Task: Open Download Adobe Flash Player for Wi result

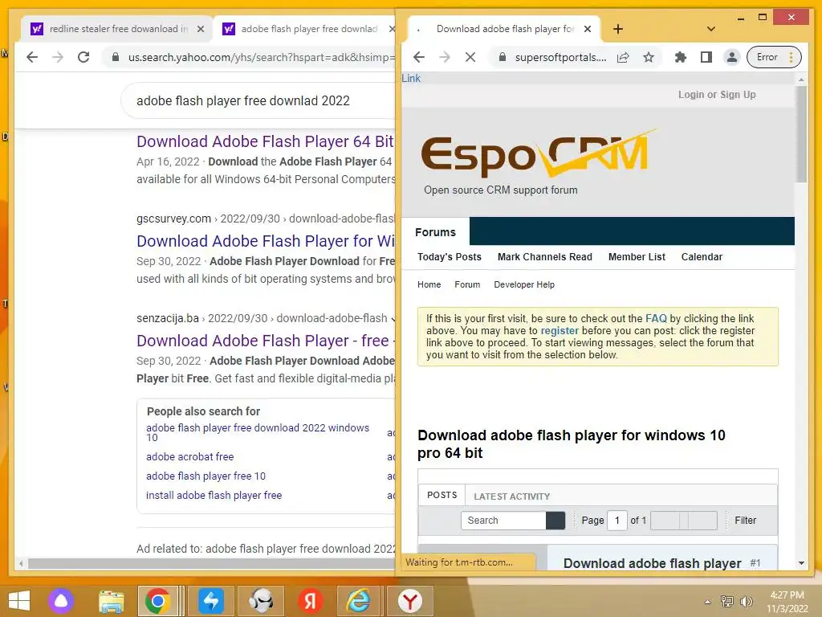Action: click(x=265, y=241)
